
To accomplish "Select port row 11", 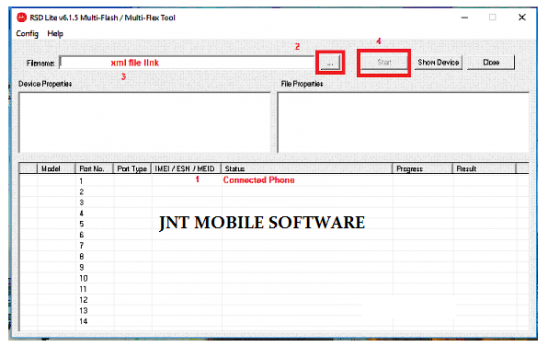I will click(x=274, y=289).
